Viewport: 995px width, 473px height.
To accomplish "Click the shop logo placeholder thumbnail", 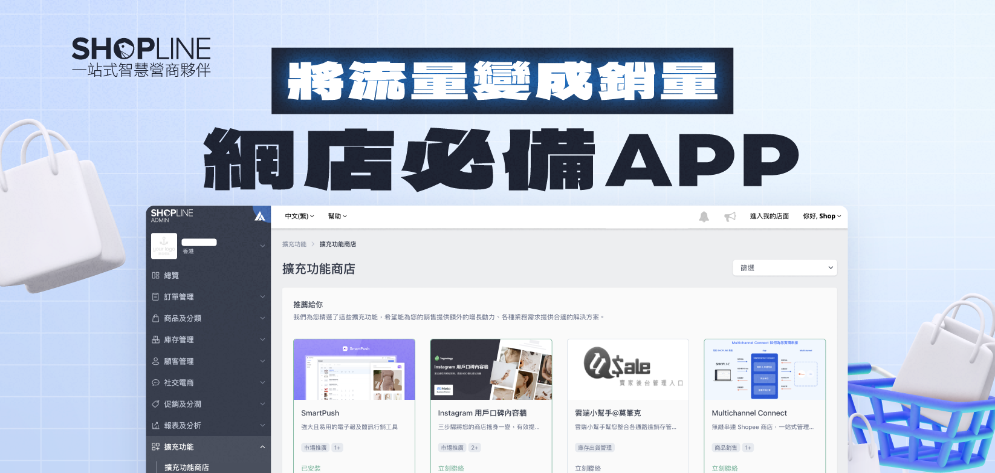I will (164, 246).
